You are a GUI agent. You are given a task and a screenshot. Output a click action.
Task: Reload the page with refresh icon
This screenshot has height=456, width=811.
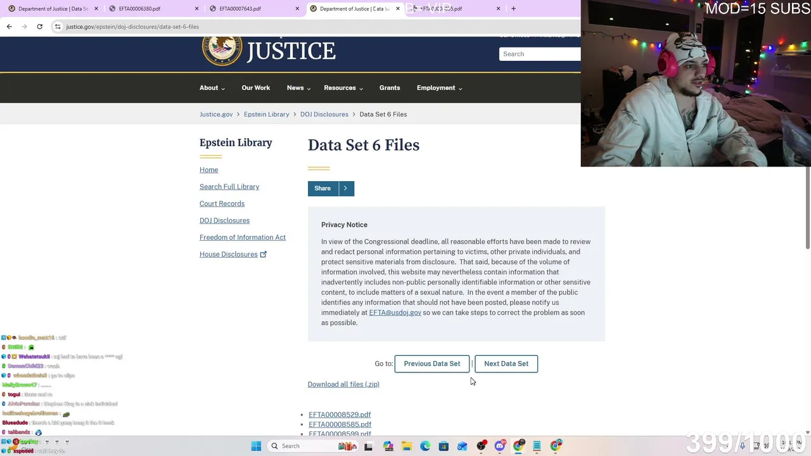[x=39, y=27]
